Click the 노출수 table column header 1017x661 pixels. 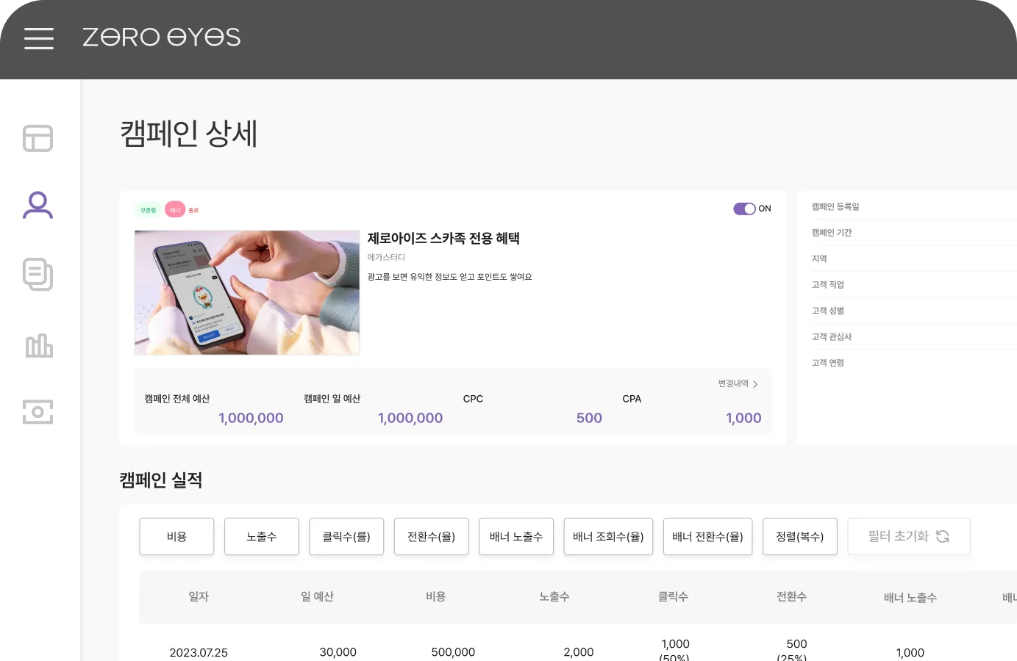pyautogui.click(x=554, y=597)
